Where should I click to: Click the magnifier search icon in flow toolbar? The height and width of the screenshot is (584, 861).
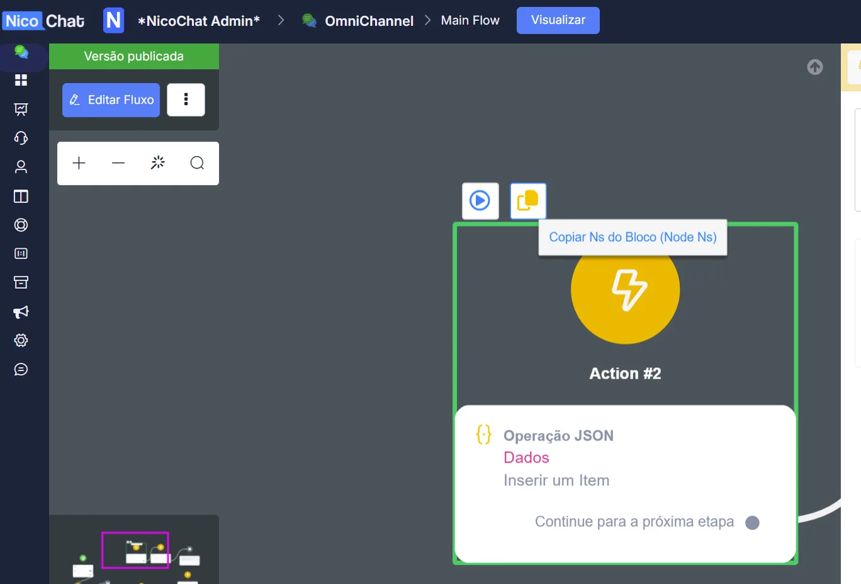click(x=197, y=163)
